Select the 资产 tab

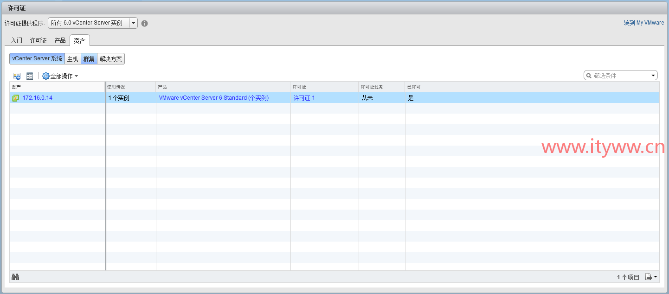[80, 40]
